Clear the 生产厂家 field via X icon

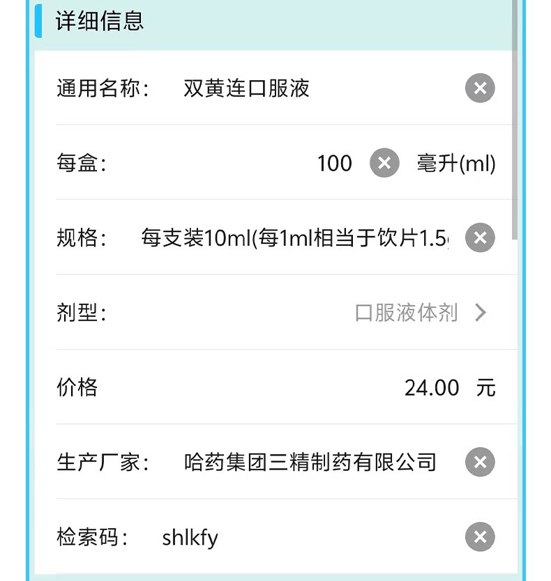[480, 462]
